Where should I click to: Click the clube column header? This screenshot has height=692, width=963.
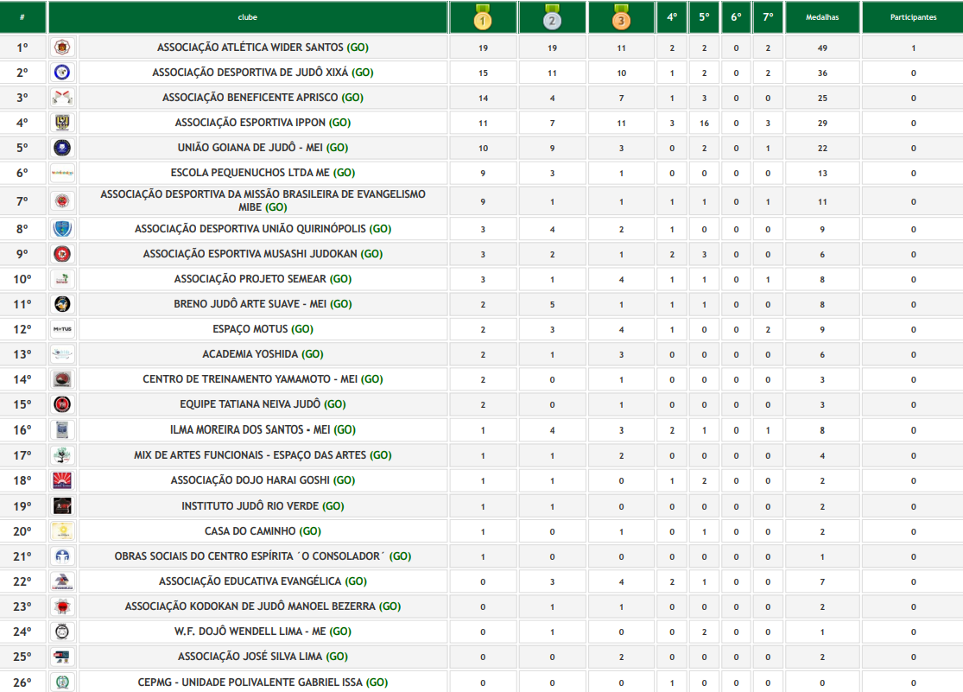coord(248,17)
